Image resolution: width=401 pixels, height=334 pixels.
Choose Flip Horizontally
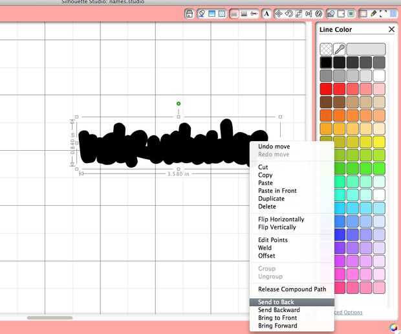pos(281,219)
